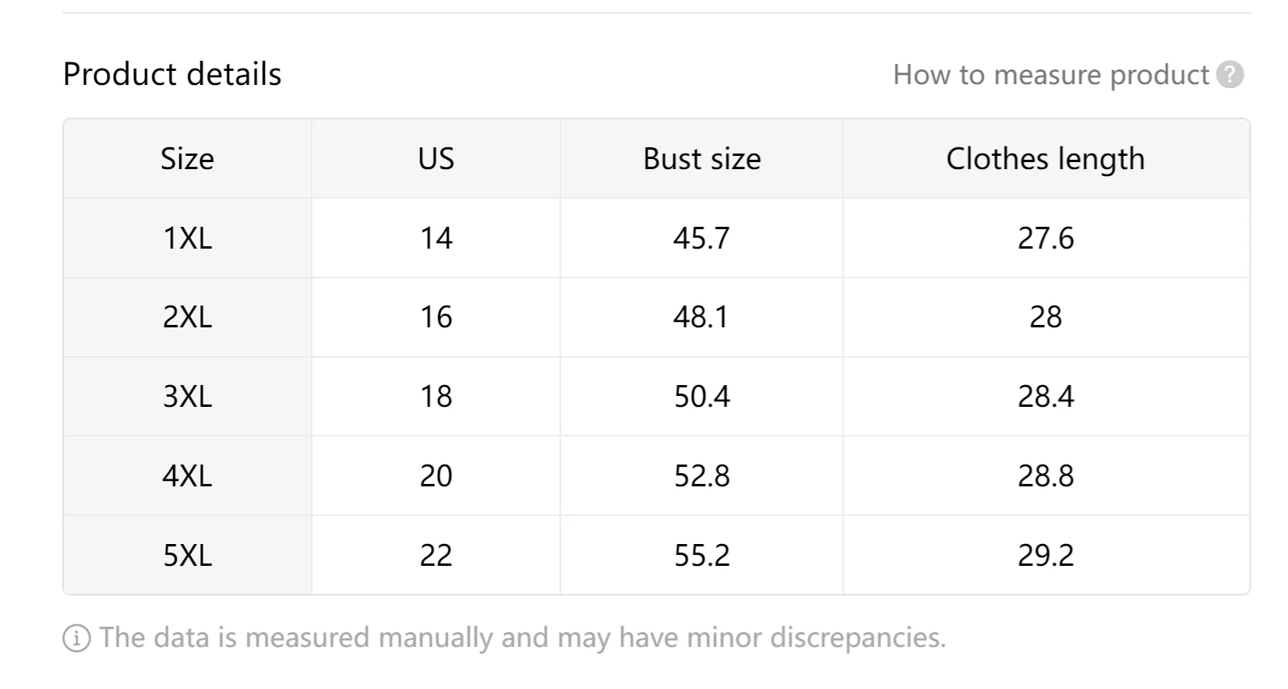The image size is (1288, 689).
Task: Click the clothes length 28.4 cell
Action: tap(1046, 397)
